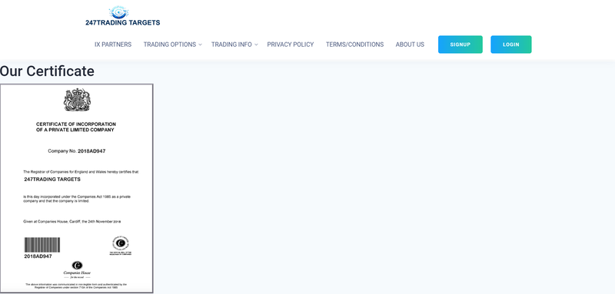Viewport: 615px width, 294px height.
Task: Visit the ABOUT US page
Action: pyautogui.click(x=410, y=45)
